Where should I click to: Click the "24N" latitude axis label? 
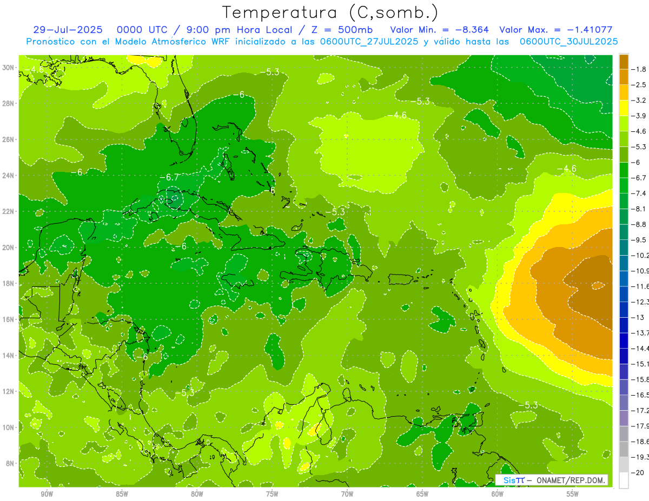[9, 176]
